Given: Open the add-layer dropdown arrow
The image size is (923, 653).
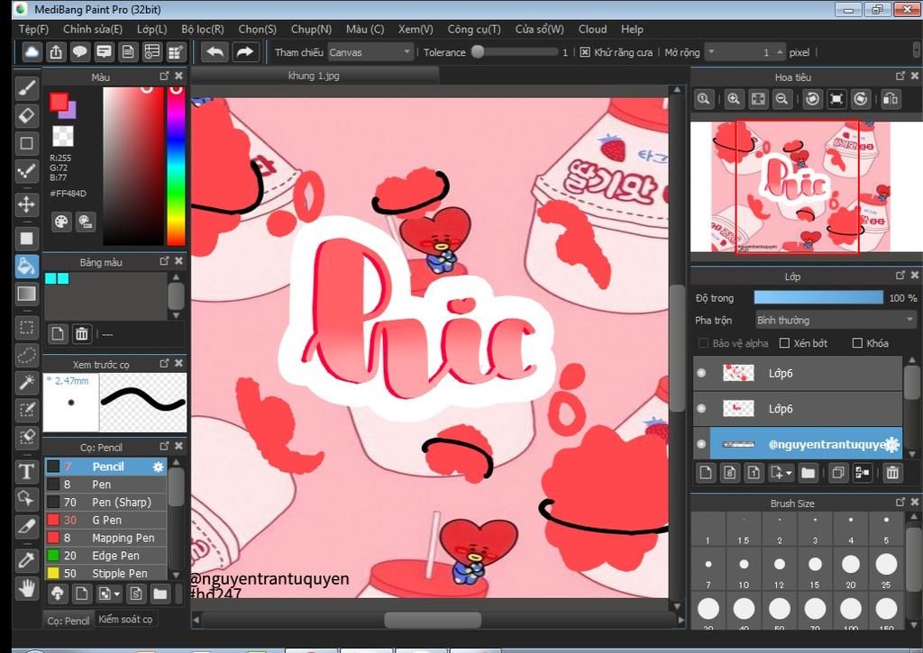Looking at the screenshot, I should click(x=789, y=472).
